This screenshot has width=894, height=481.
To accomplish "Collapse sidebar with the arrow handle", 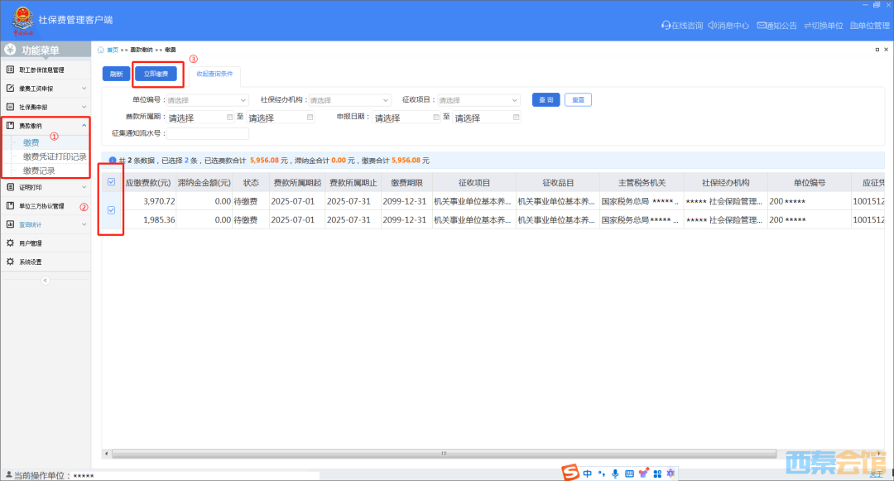I will point(45,281).
